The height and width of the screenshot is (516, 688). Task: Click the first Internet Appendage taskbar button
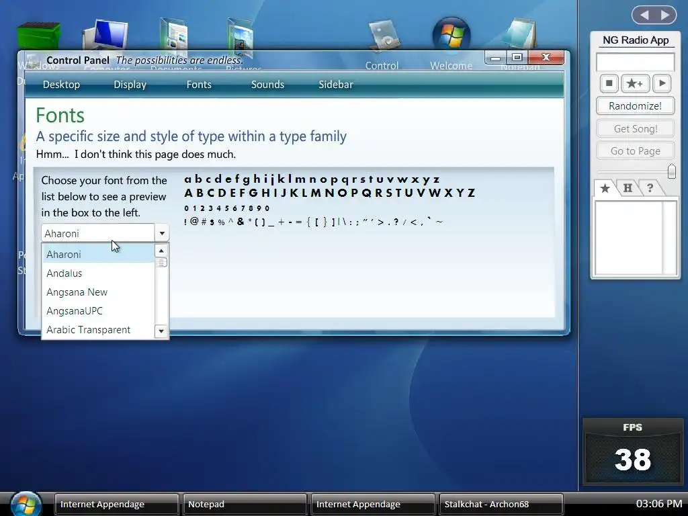pos(116,504)
